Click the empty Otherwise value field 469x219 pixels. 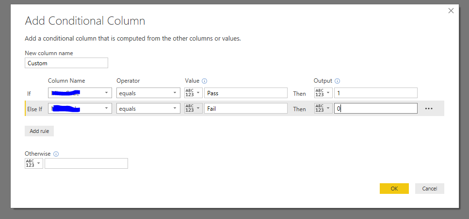(86, 163)
